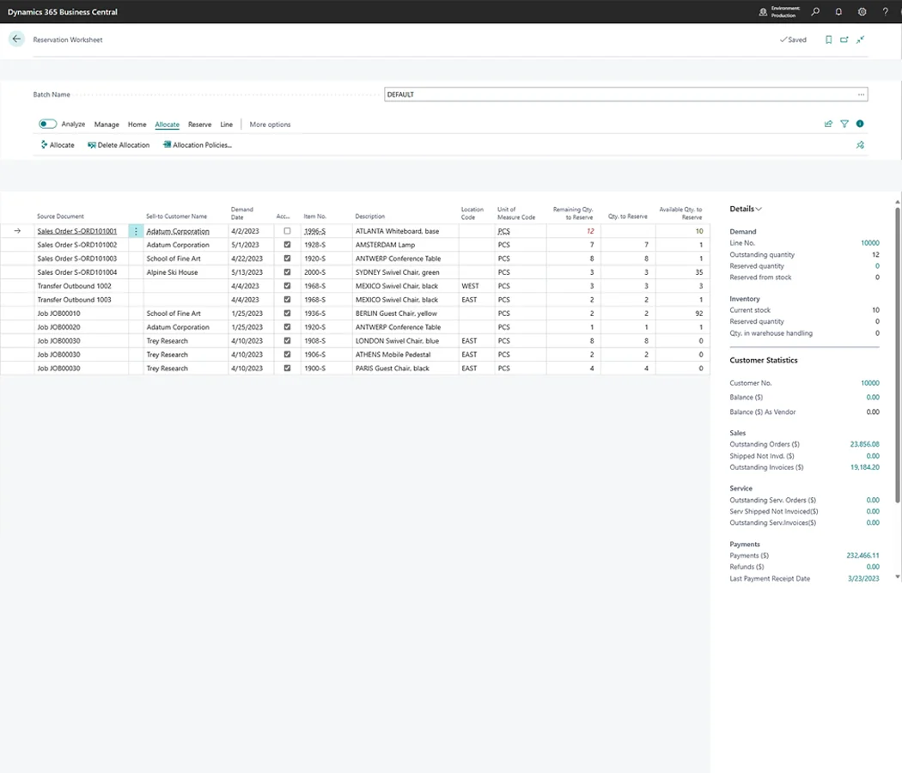Check Accept box for S-ORD101001

point(287,231)
